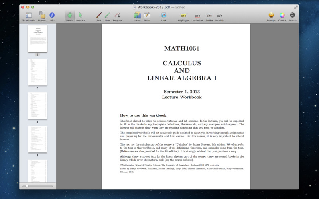The width and height of the screenshot is (319, 199).
Task: Go to page 3 thumbnail
Action: [37, 105]
